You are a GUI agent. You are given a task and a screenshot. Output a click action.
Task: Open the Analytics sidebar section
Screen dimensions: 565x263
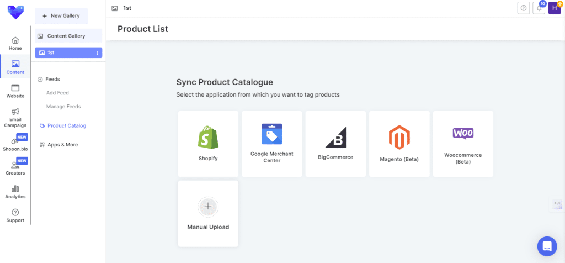15,192
